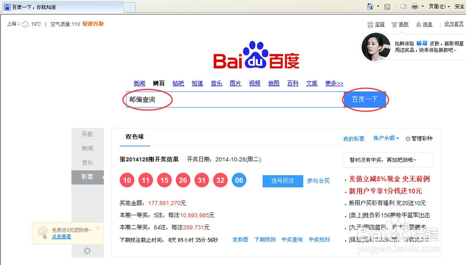Click the red lottery ball 31

pyautogui.click(x=202, y=180)
